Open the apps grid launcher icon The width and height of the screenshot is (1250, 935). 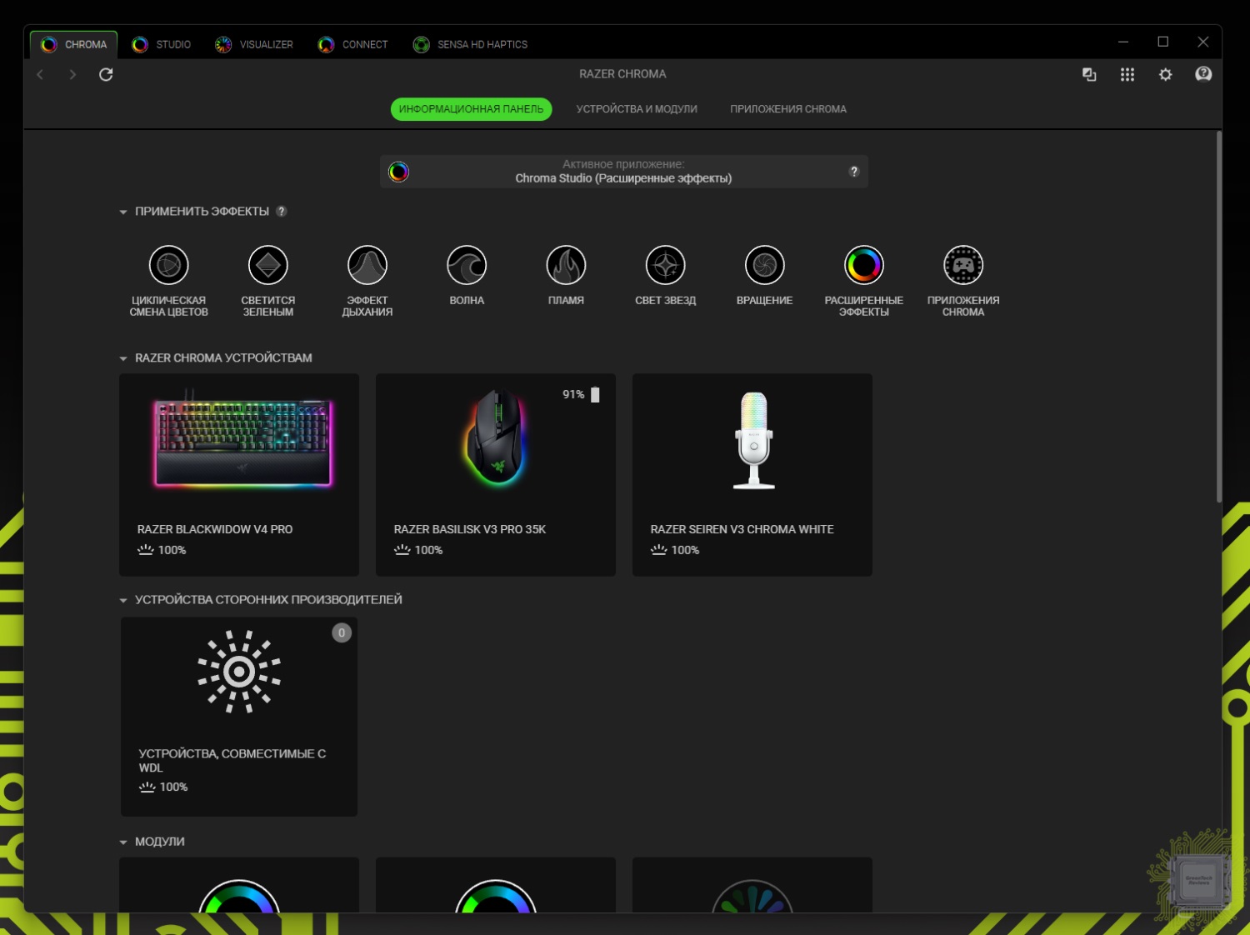(x=1127, y=75)
